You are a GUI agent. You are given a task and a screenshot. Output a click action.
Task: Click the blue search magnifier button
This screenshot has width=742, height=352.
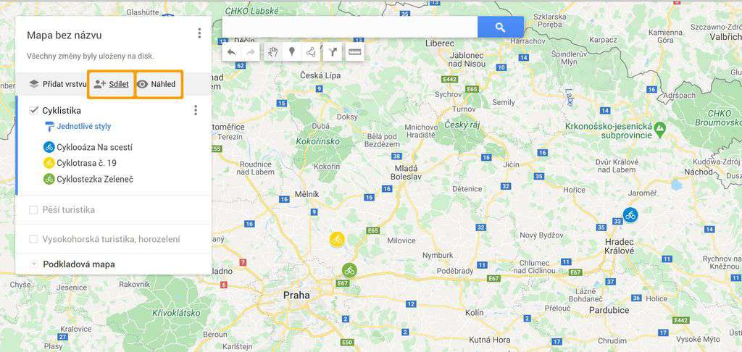500,28
